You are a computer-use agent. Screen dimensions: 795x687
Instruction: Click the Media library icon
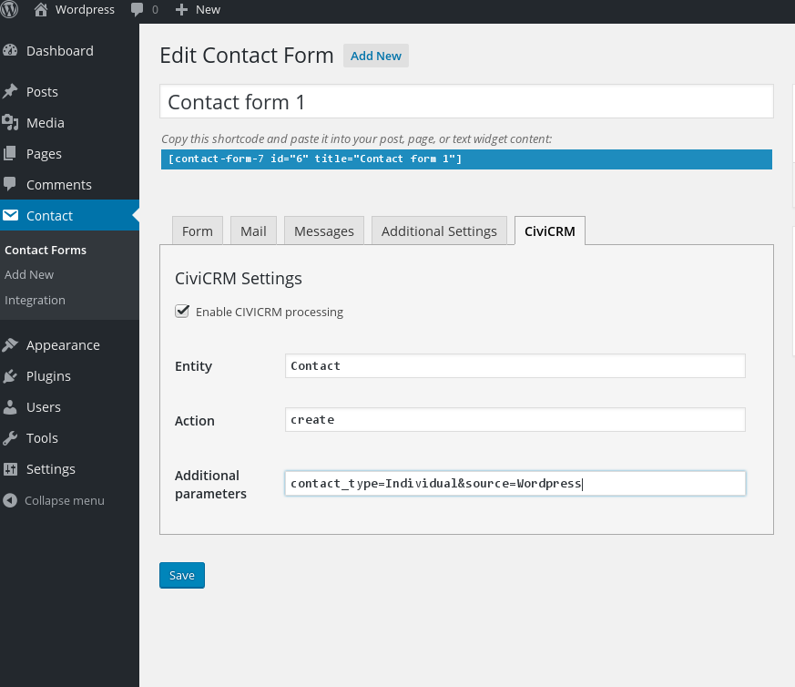pyautogui.click(x=10, y=122)
